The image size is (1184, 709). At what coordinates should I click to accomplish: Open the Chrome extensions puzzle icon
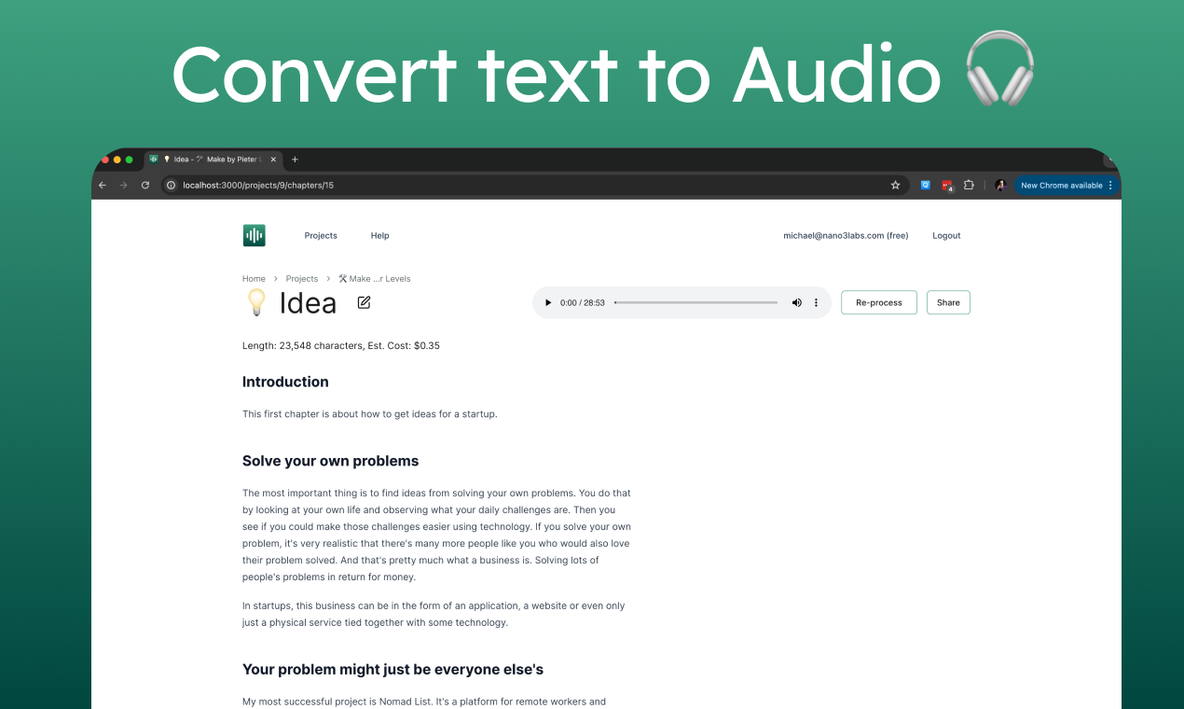point(969,185)
